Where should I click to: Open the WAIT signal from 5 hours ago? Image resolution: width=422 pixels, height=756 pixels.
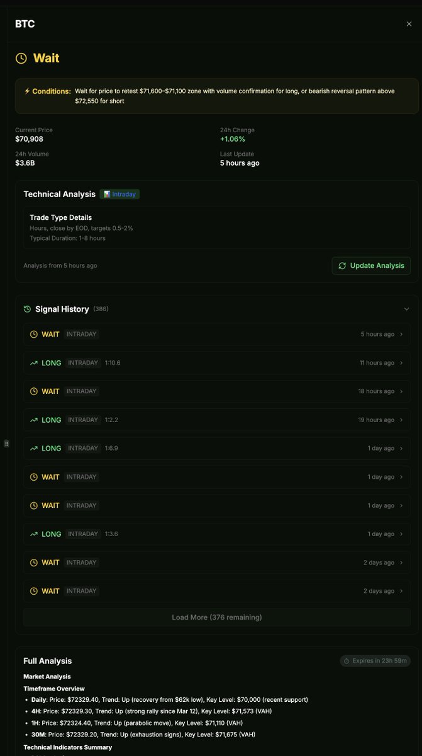217,334
